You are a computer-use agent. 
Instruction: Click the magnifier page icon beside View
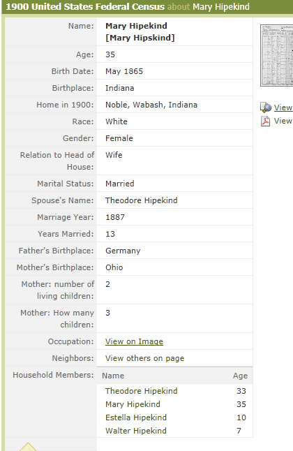click(x=266, y=108)
